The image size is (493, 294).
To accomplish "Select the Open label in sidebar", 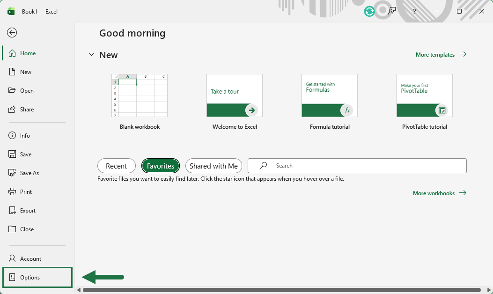I will (27, 91).
